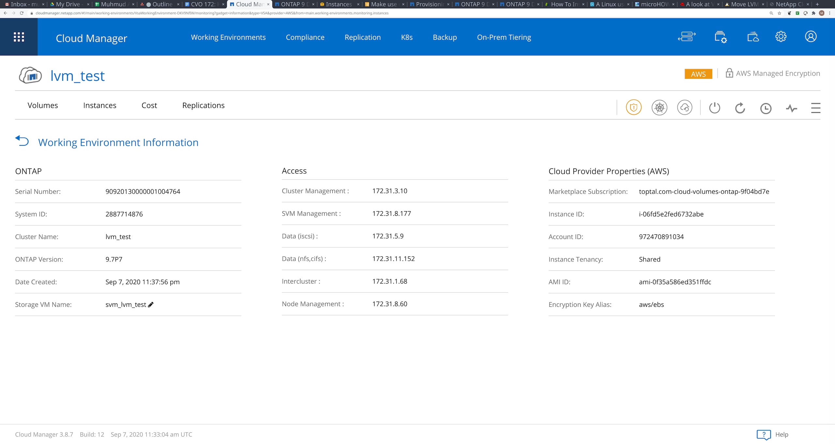This screenshot has height=444, width=835.
Task: Open the settings gear in the header
Action: (781, 37)
